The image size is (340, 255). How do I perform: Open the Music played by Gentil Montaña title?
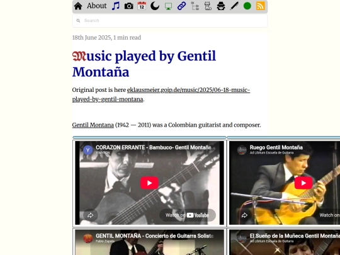(144, 64)
